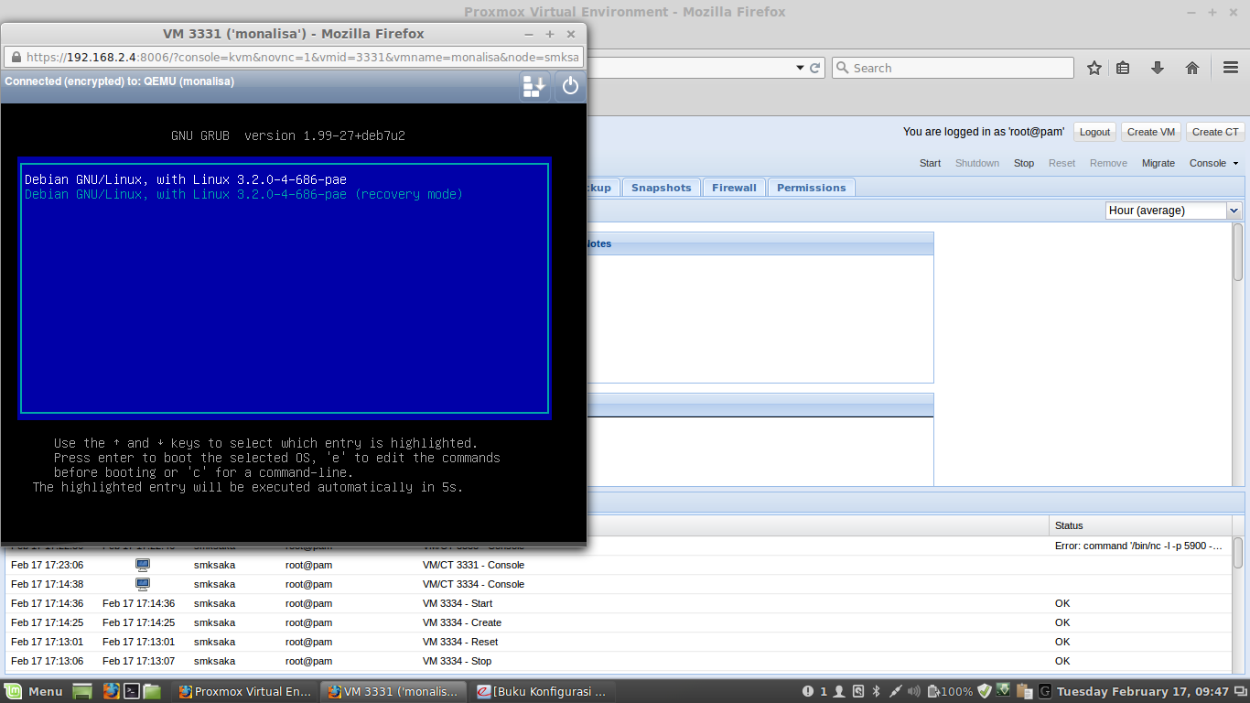Click the black G icon in the system tray

coord(1044,691)
